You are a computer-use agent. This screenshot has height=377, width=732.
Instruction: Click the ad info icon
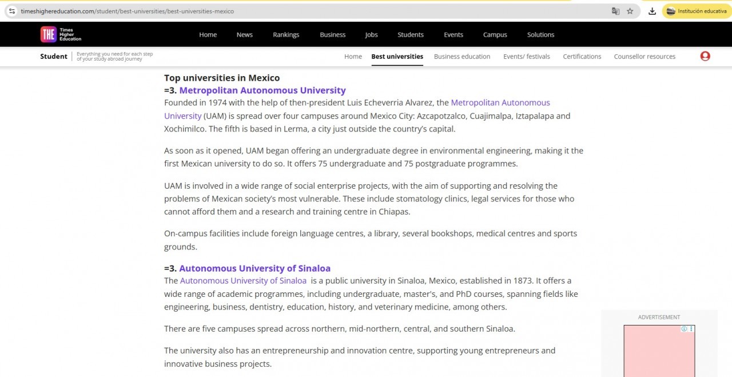(x=684, y=329)
